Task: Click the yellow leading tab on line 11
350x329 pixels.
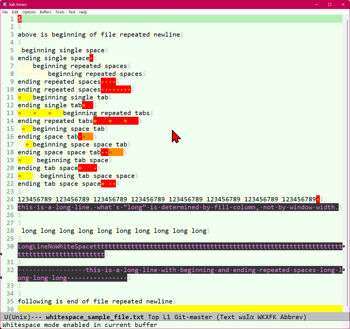Action: pos(25,97)
